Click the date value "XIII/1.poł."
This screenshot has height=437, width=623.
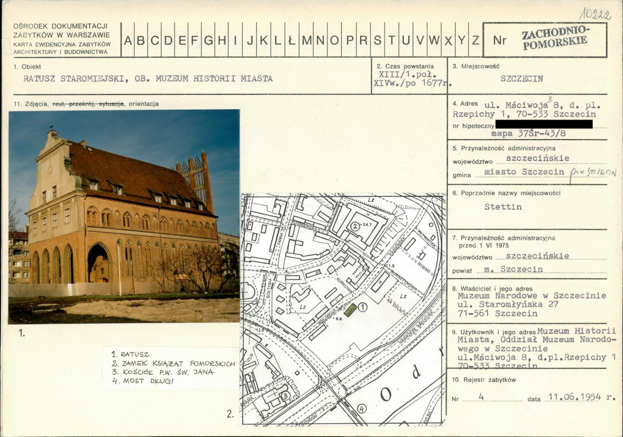(408, 75)
